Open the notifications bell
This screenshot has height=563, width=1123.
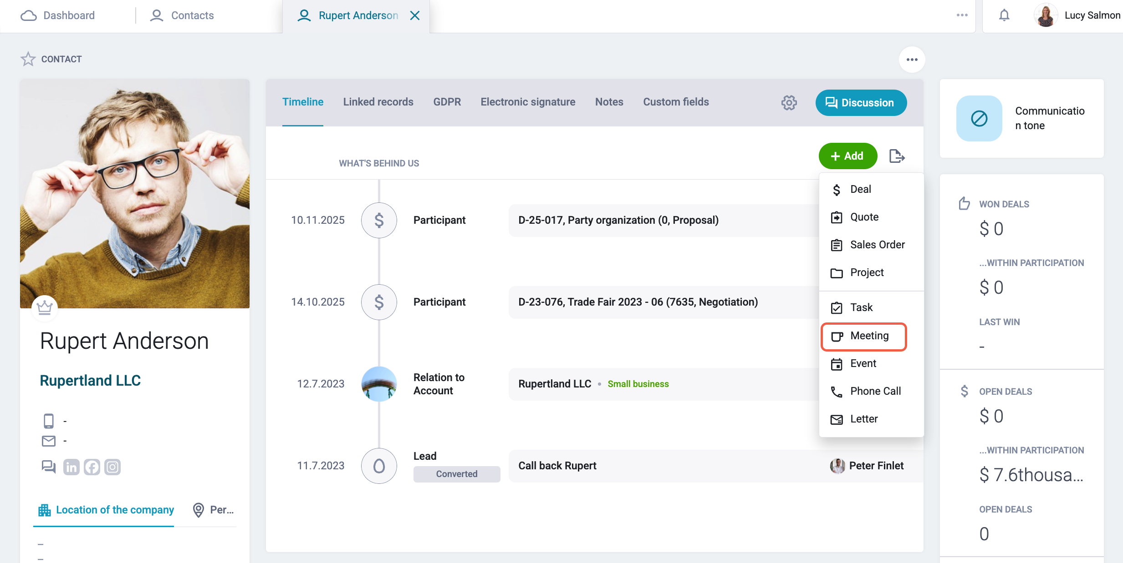click(1004, 15)
